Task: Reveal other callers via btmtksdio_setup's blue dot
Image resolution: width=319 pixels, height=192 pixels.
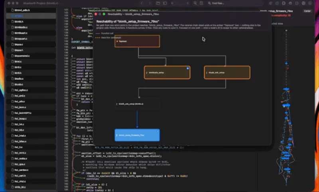Action: point(188,69)
